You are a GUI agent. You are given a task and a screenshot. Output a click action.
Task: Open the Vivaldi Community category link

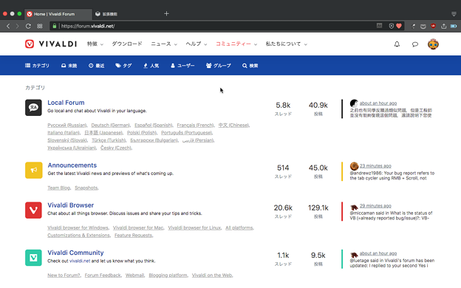(x=75, y=253)
